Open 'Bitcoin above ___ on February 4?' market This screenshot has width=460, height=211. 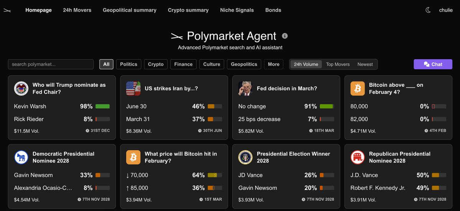click(396, 88)
